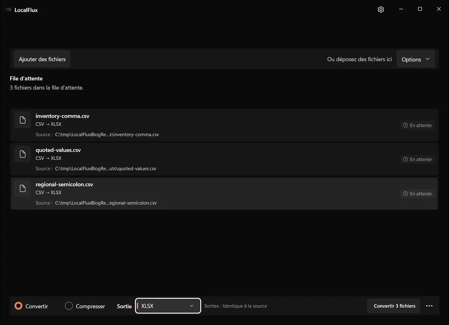Open the XLSX output format dropdown

coord(168,306)
